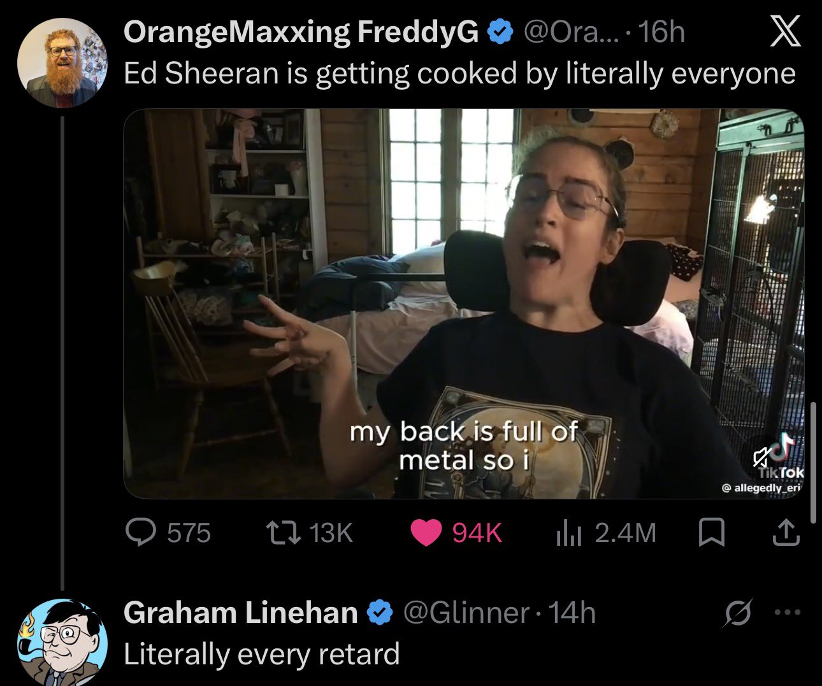Click FreddyG's blue verified checkmark badge
Viewport: 822px width, 686px height.
pyautogui.click(x=500, y=32)
